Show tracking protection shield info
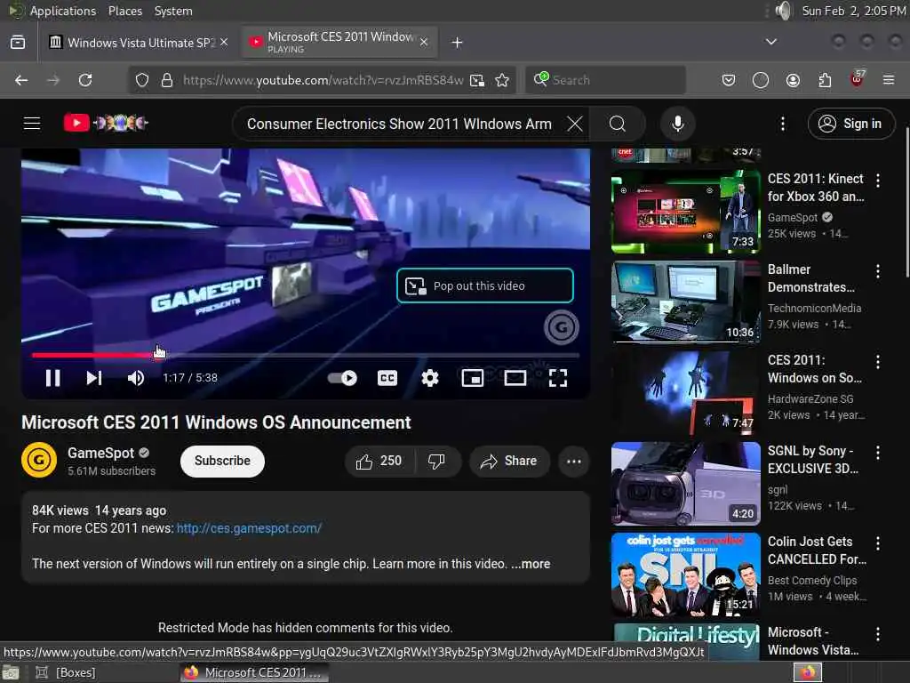This screenshot has width=910, height=683. [x=142, y=80]
